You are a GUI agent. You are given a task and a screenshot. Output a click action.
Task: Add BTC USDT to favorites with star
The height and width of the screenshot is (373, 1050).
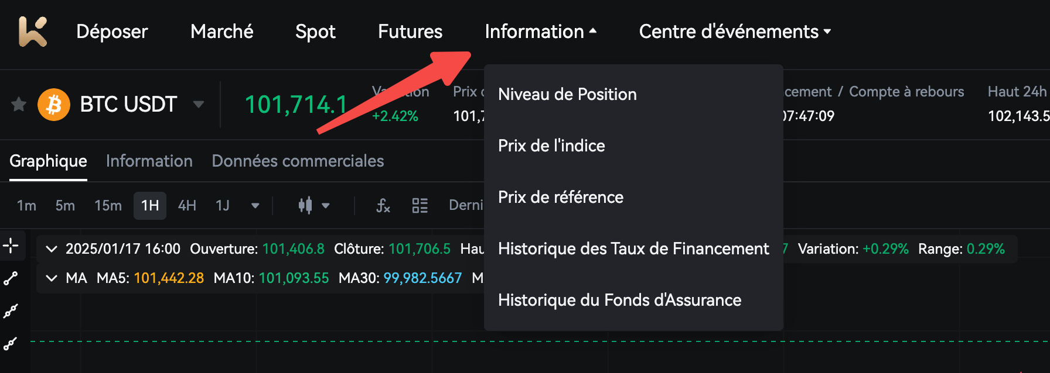click(19, 105)
